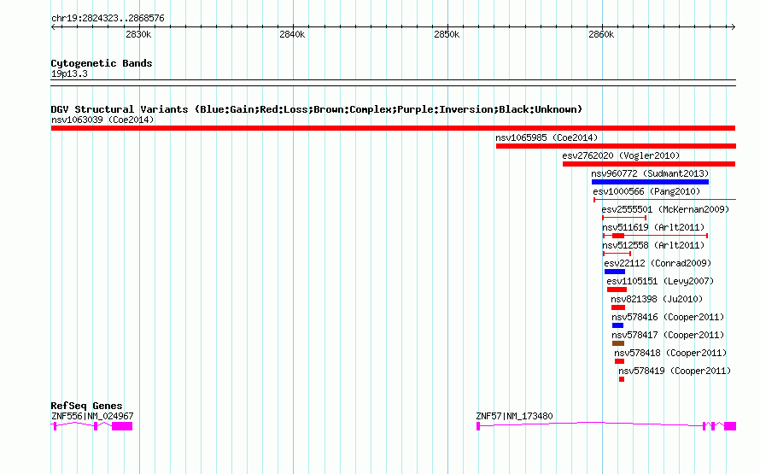
Task: Click the small nsv578419 (Cooper2011) red bar
Action: point(622,379)
